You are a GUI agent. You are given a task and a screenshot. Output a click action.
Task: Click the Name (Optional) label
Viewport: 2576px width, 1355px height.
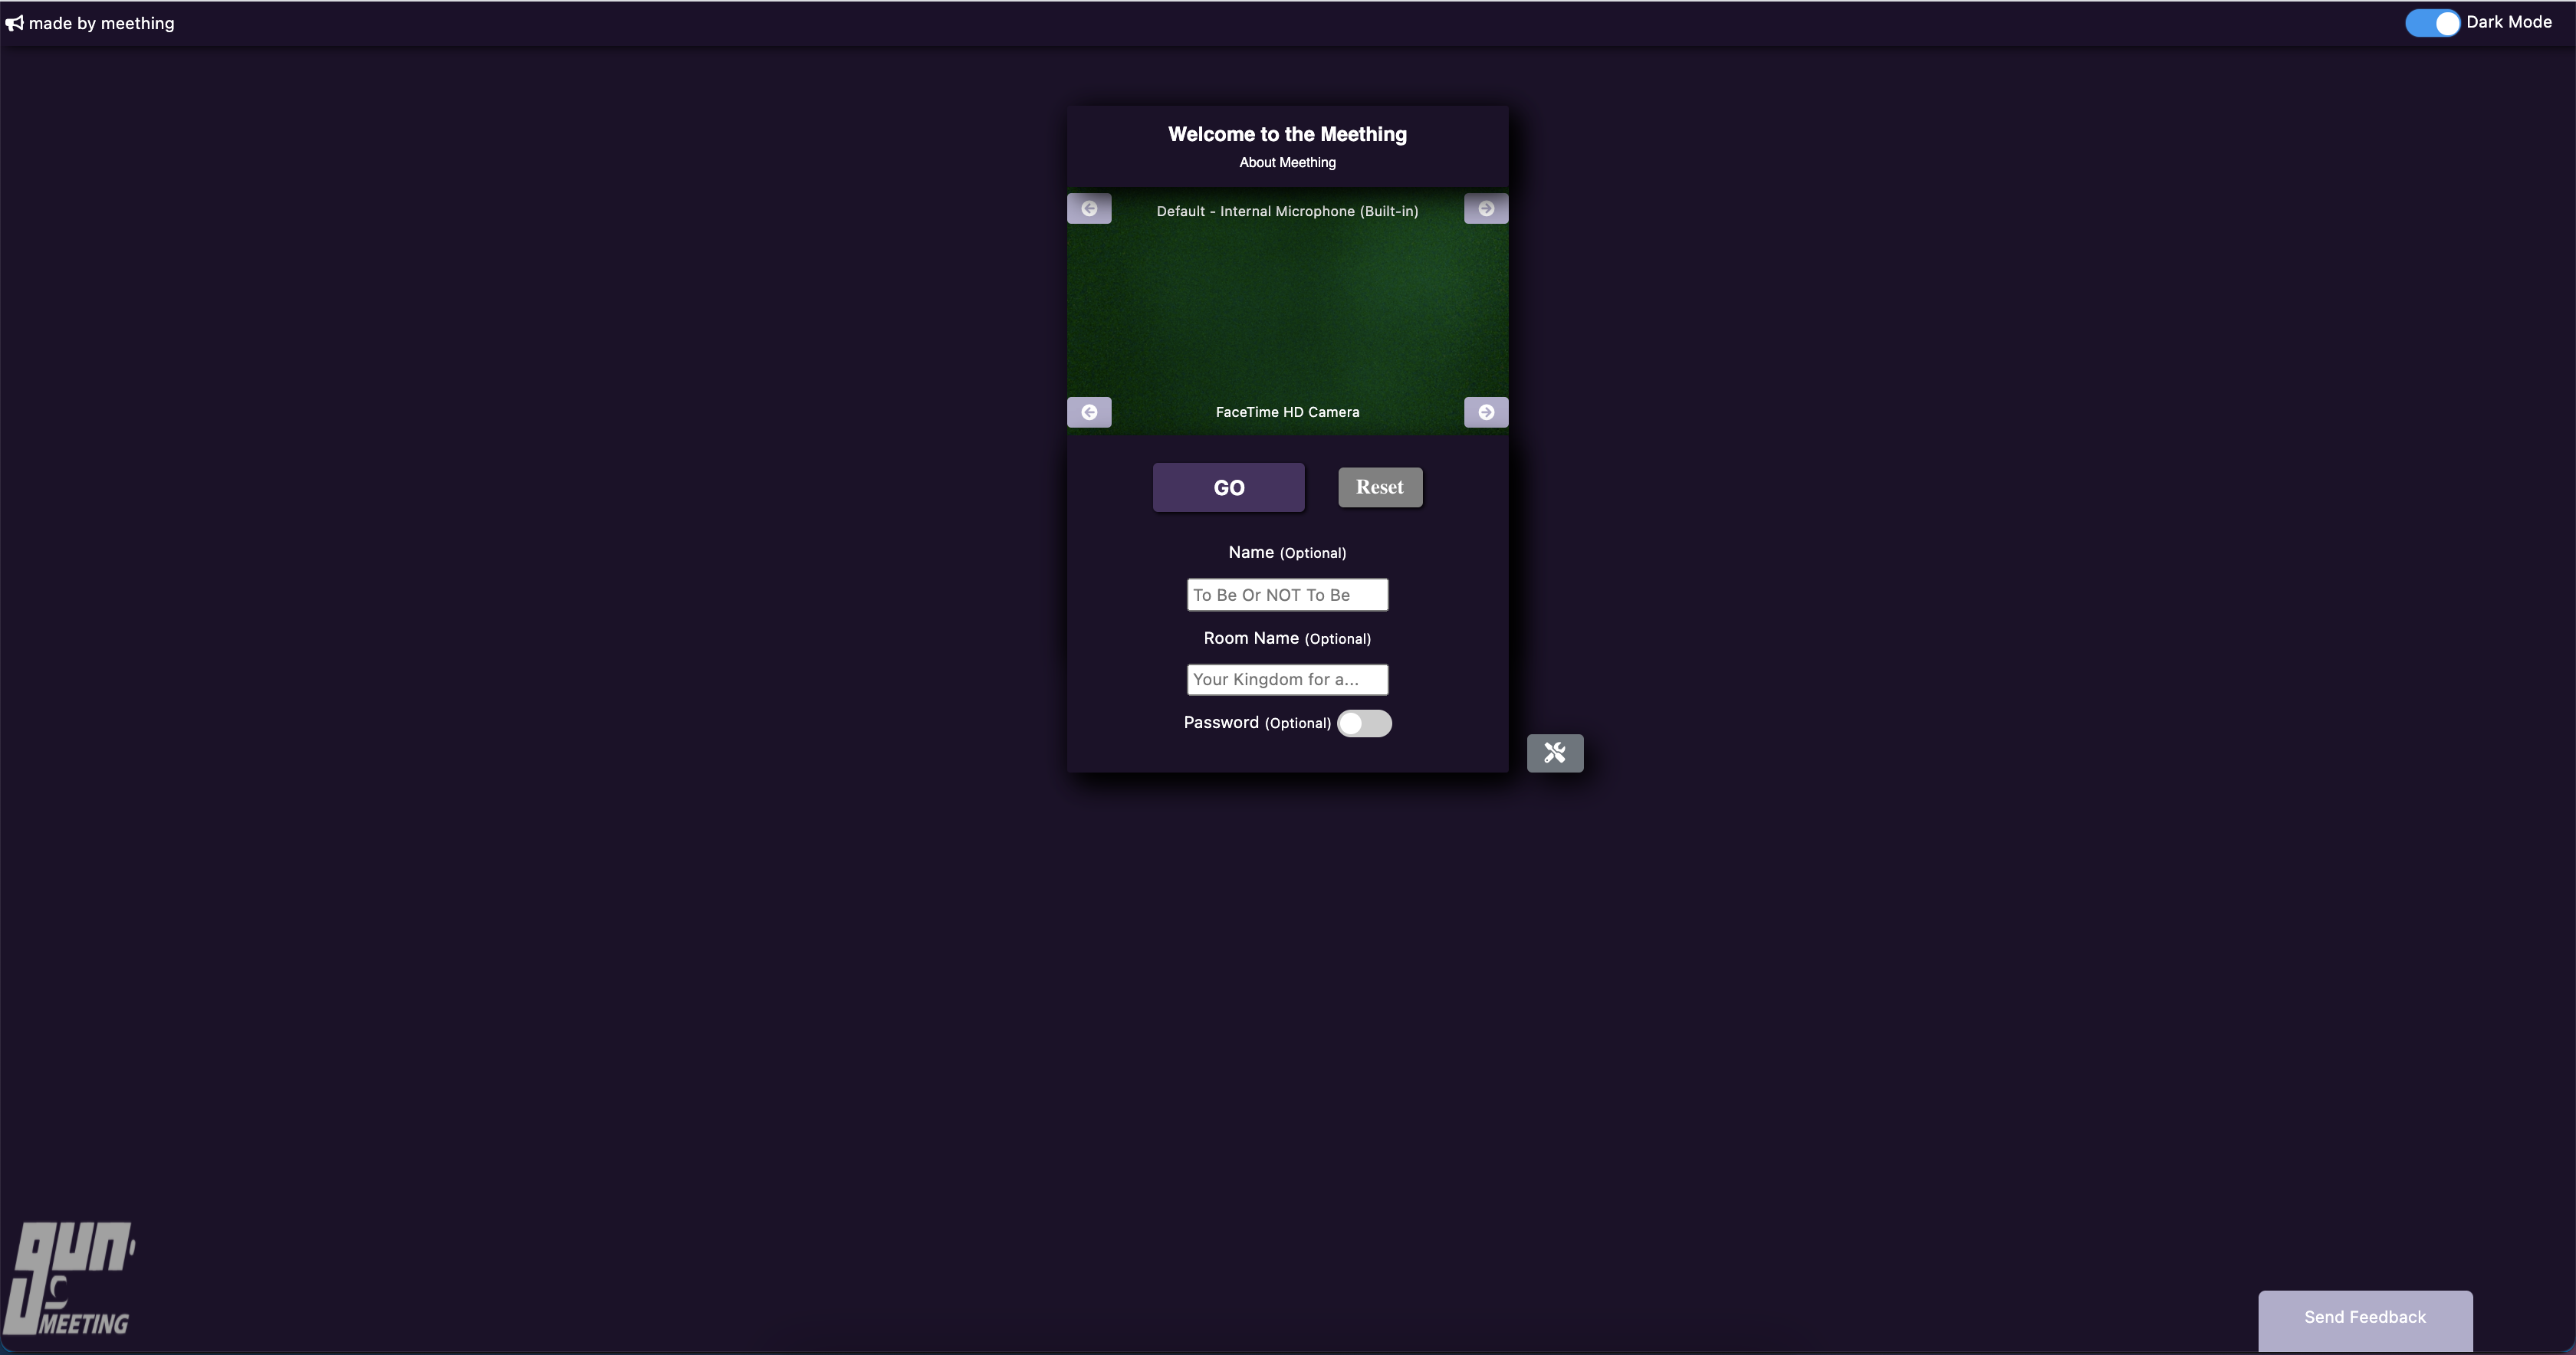(1287, 552)
